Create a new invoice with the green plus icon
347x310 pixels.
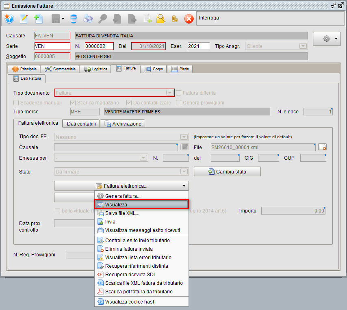click(x=39, y=19)
